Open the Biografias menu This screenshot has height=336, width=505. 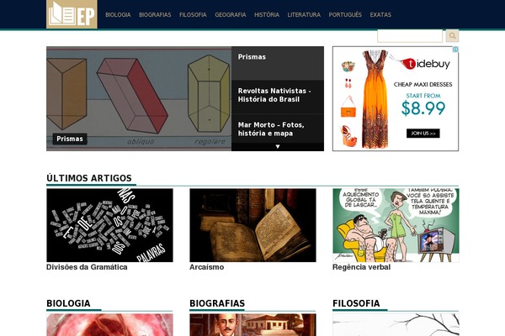click(x=155, y=15)
